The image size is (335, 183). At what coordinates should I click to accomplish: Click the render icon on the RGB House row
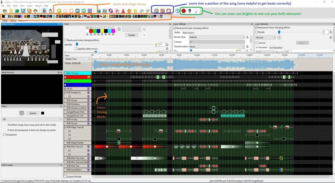(88, 100)
